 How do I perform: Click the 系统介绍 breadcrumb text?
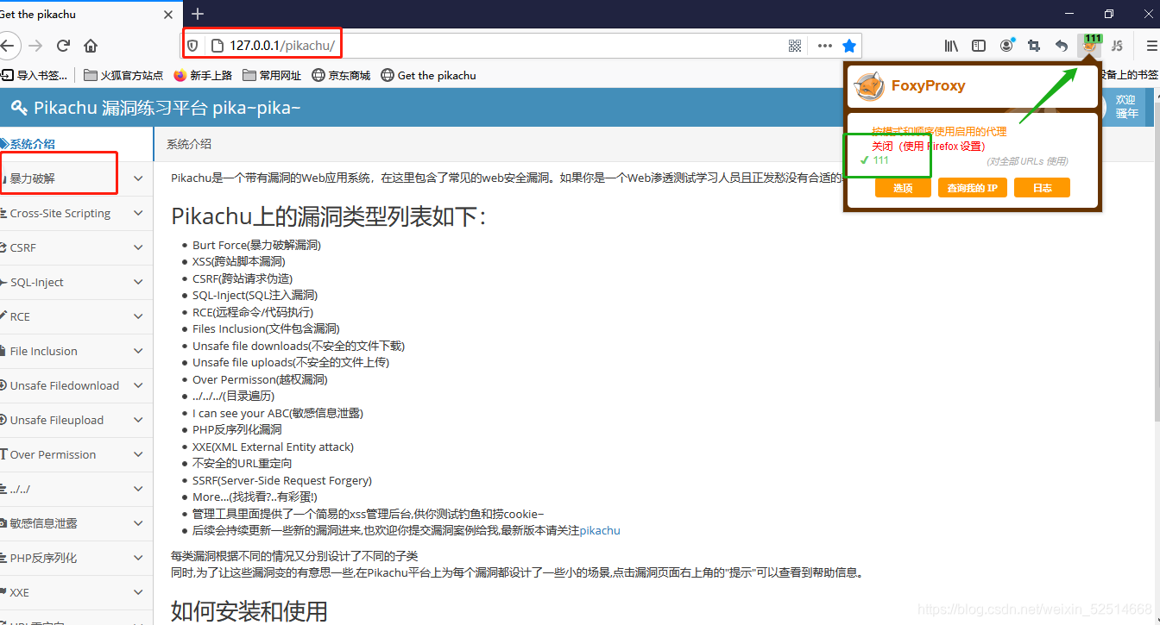click(189, 144)
